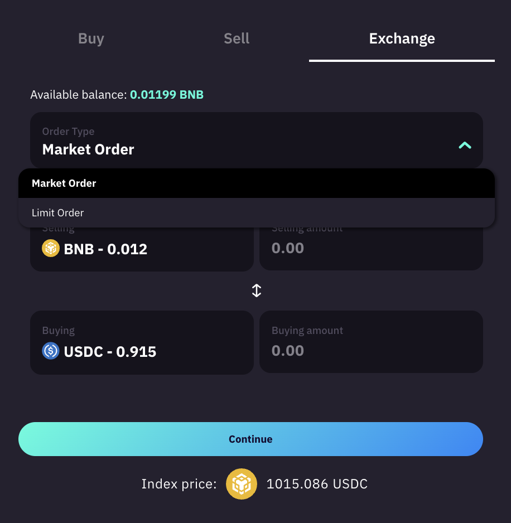Viewport: 511px width, 523px height.
Task: Click the Buying label above USDC
Action: [59, 331]
